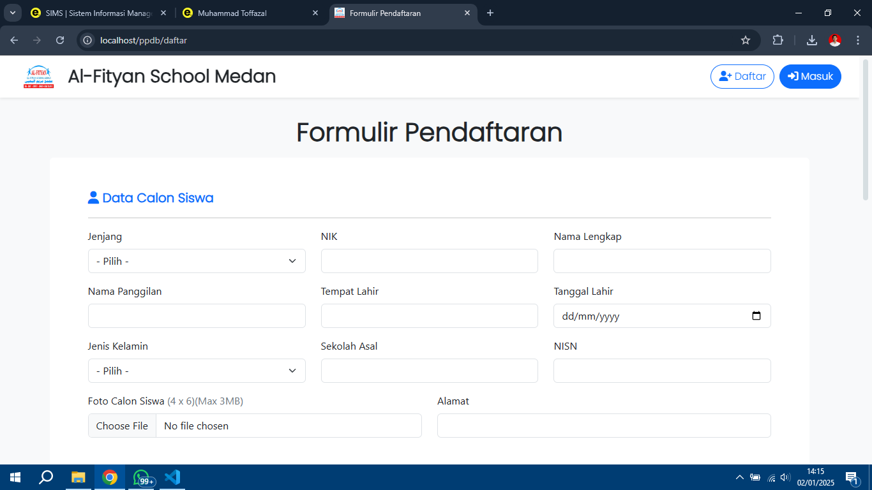This screenshot has width=872, height=490.
Task: Switch to the SIMS tab
Action: coord(96,13)
